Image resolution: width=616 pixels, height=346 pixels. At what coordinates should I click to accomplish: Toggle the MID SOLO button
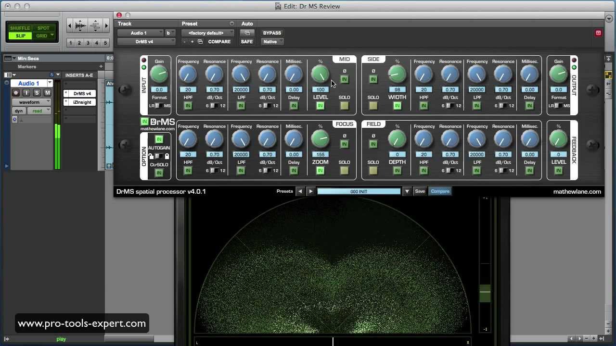[344, 106]
